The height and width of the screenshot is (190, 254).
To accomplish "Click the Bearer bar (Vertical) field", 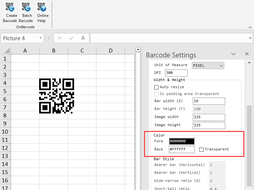I will [217, 173].
